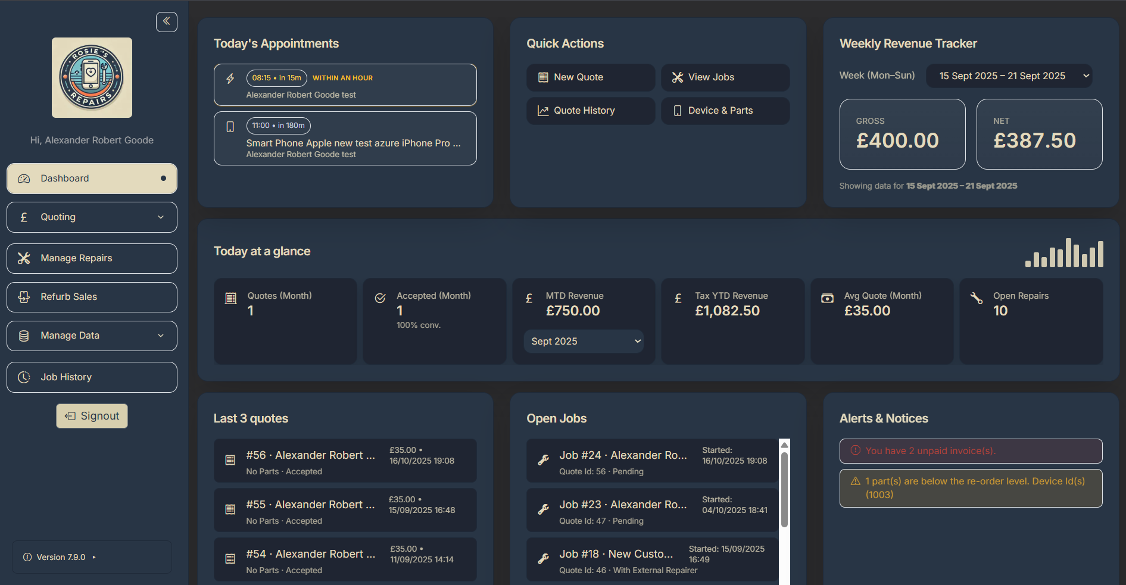Open the week range dropdown

[x=1009, y=76]
